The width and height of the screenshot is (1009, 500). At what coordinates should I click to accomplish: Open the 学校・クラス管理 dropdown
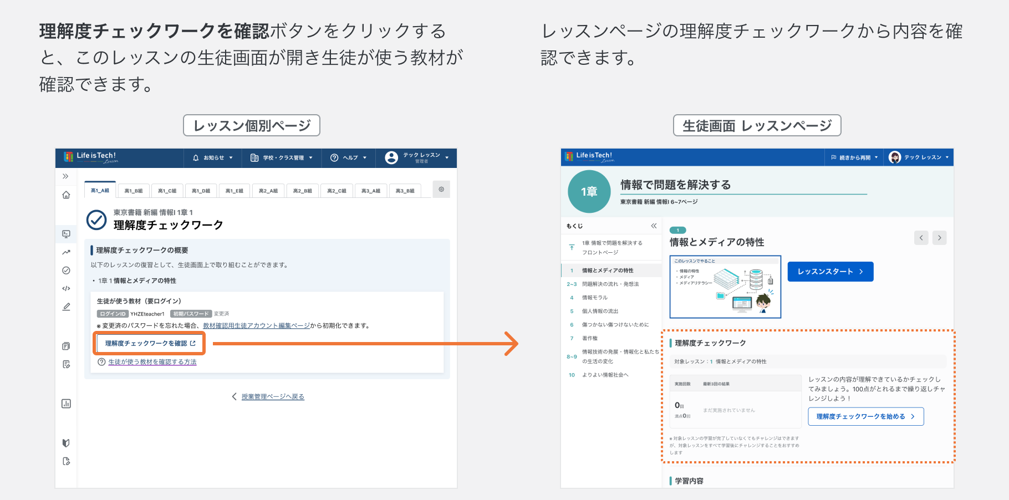click(282, 158)
